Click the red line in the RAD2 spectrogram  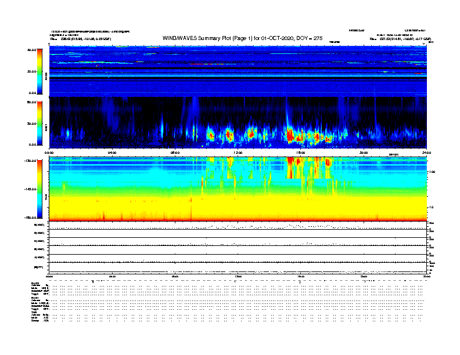203,64
